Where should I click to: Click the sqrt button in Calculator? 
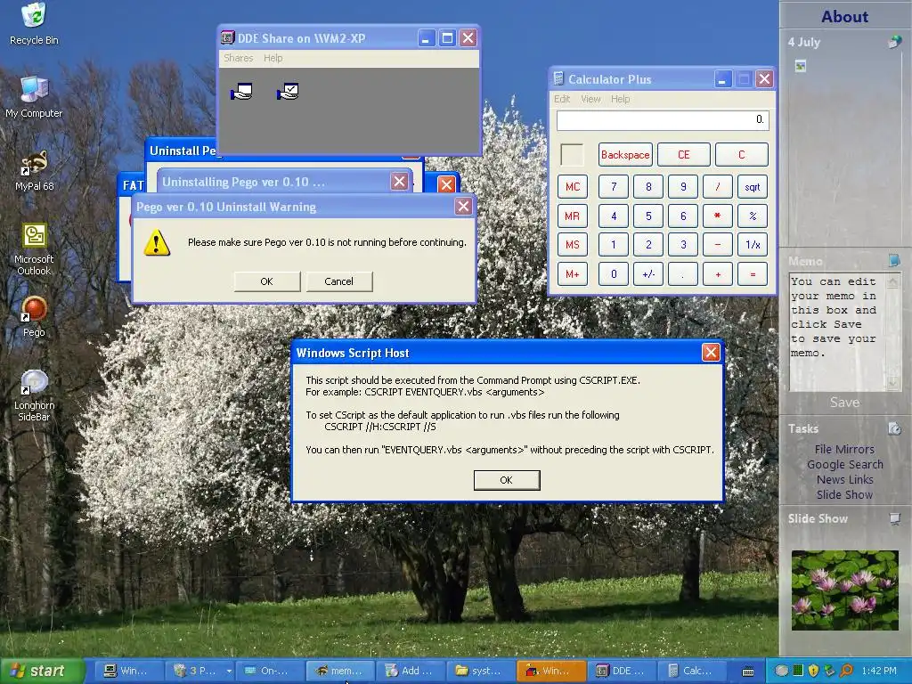753,187
